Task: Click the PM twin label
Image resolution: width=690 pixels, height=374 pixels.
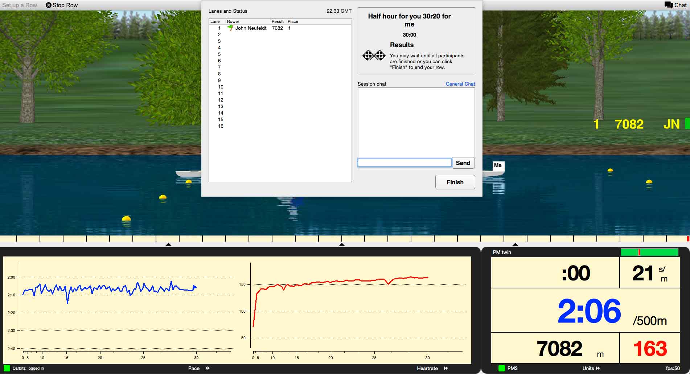Action: coord(502,252)
